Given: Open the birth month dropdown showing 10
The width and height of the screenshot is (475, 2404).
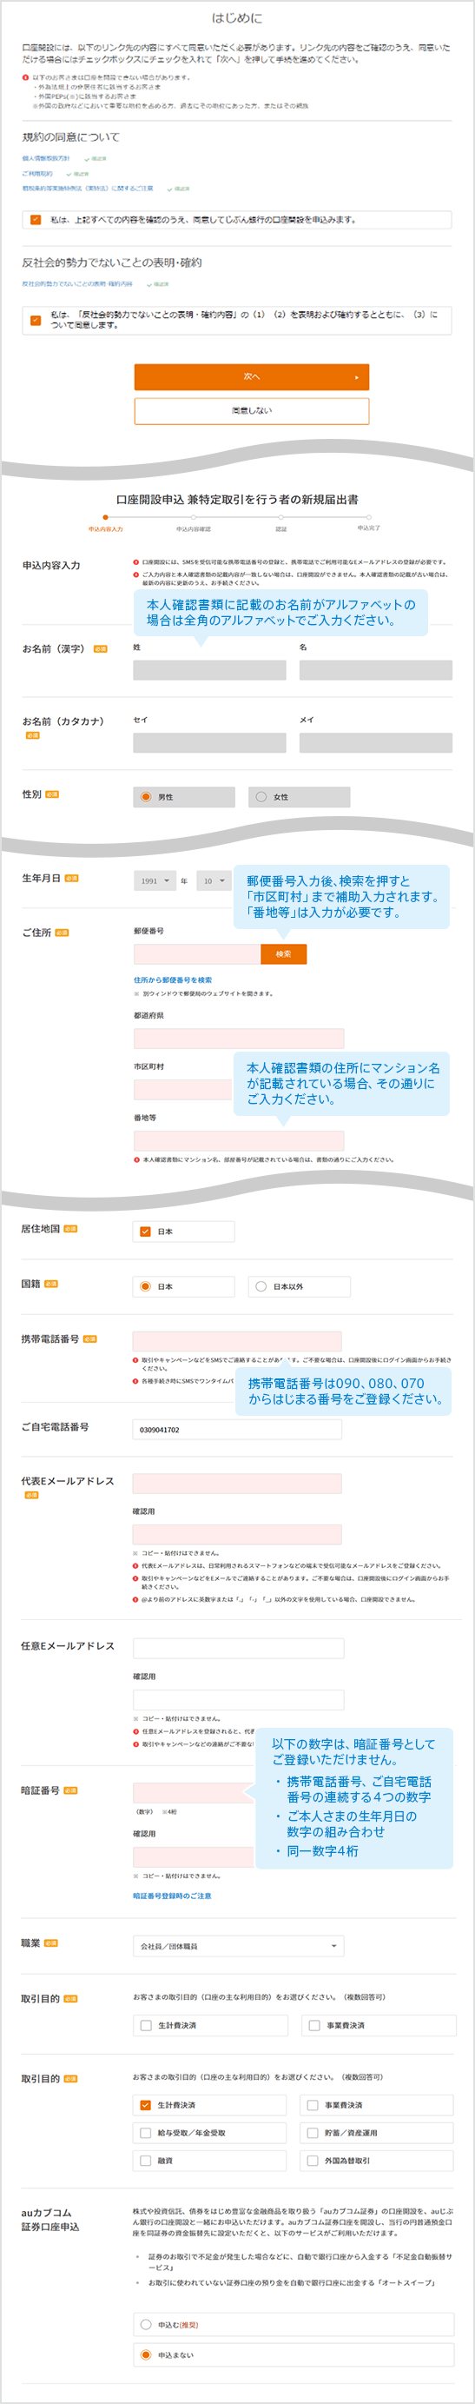Looking at the screenshot, I should coord(214,881).
